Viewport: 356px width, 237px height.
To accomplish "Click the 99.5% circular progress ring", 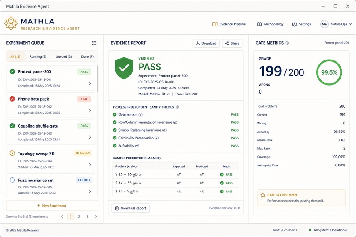I will 329,72.
